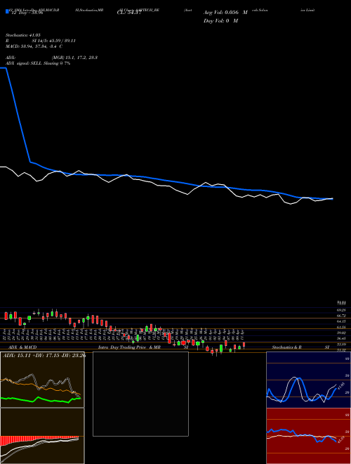The image size is (351, 464).
Task: Click the 61.58 price axis label
Action: (341, 328)
